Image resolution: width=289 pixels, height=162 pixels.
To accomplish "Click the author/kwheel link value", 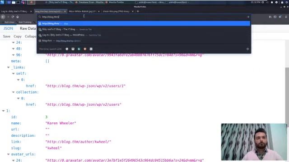I will pos(78,142).
